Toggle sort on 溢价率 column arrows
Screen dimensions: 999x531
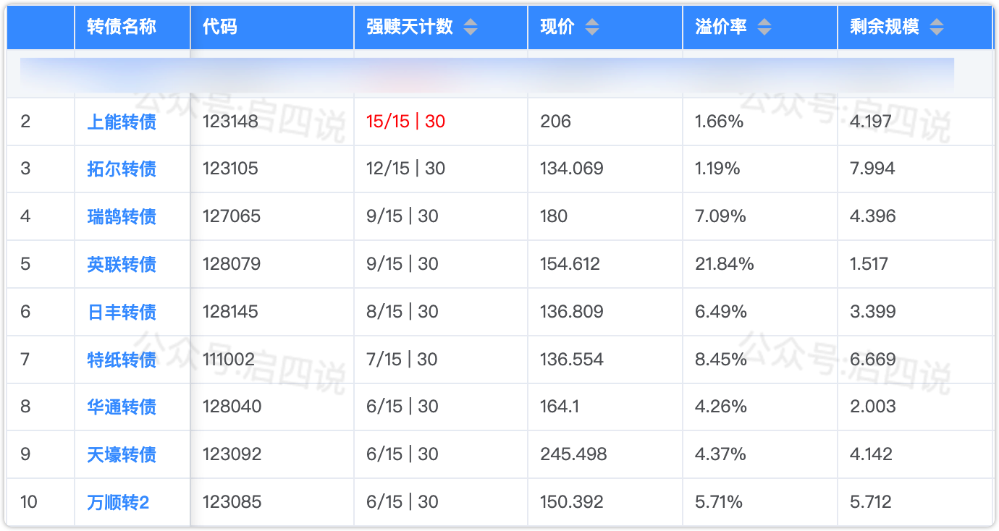[764, 27]
